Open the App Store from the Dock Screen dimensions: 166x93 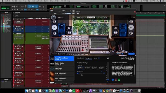pos(37,91)
